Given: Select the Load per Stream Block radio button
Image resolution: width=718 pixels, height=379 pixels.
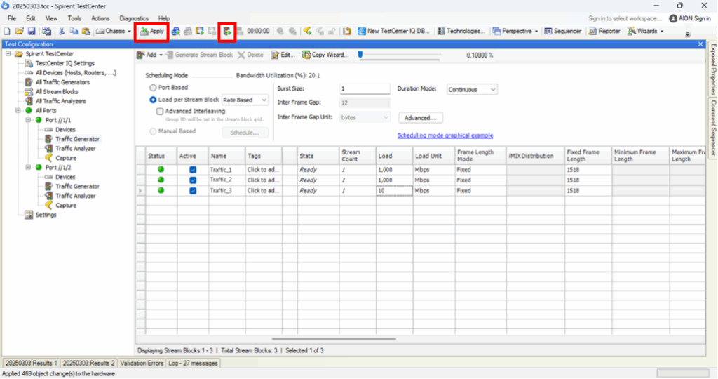Looking at the screenshot, I should point(153,100).
